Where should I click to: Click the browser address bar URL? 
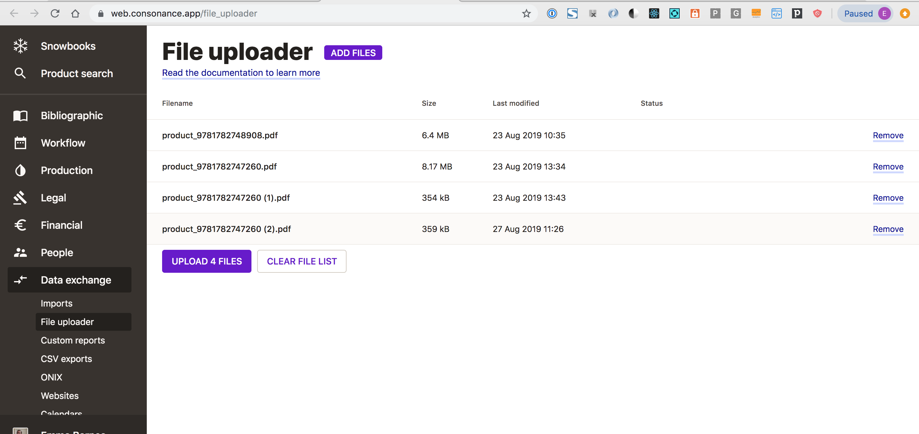pyautogui.click(x=184, y=13)
